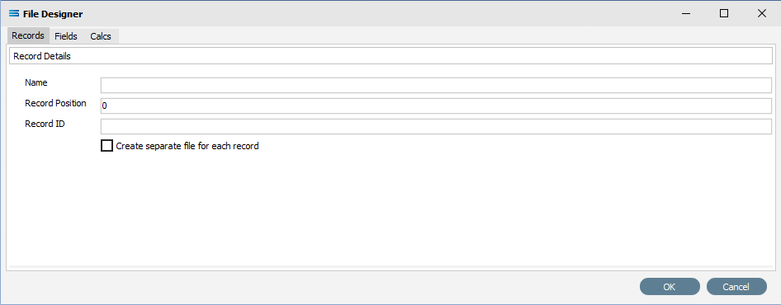
Task: Click the File Designer app icon in title bar
Action: coord(14,14)
